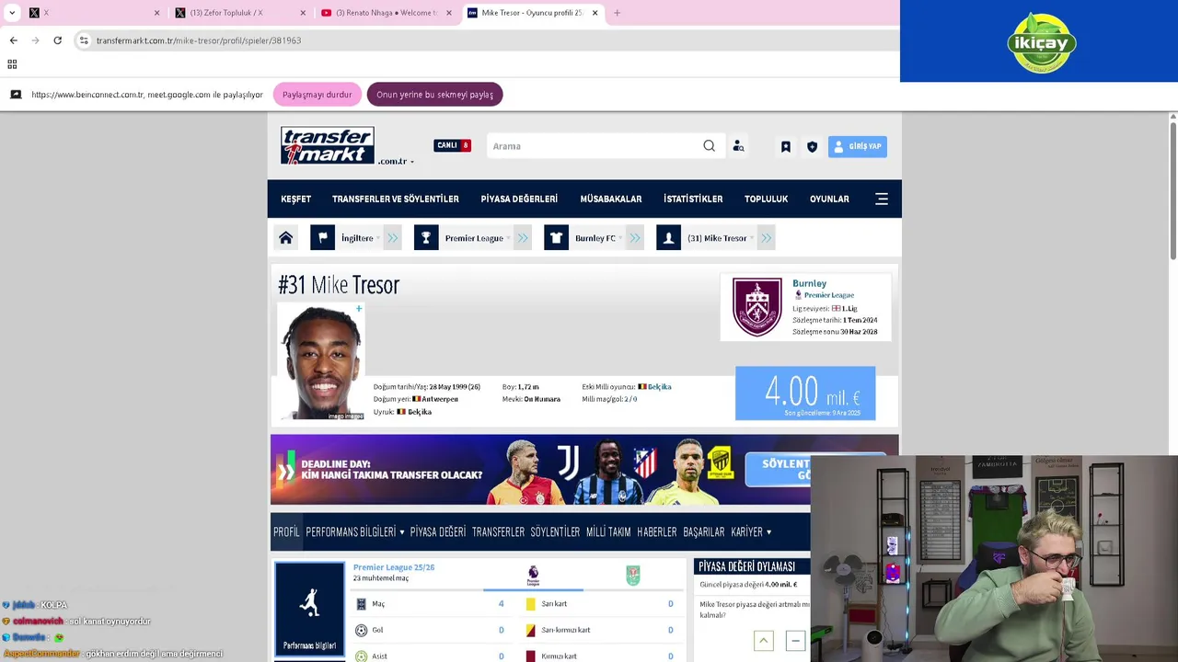Open the Topluluk menu
This screenshot has height=662, width=1178.
click(x=766, y=199)
